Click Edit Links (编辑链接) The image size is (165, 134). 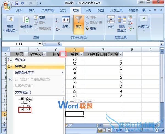coord(43,29)
